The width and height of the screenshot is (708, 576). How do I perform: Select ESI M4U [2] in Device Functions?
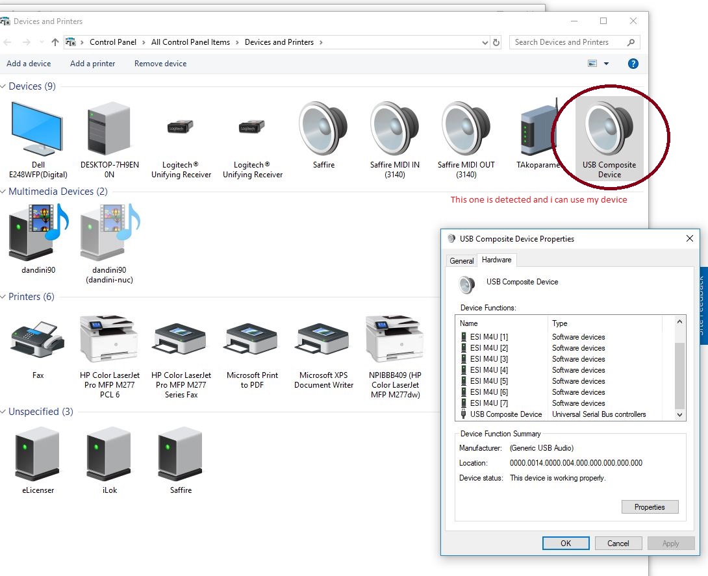[559, 348]
